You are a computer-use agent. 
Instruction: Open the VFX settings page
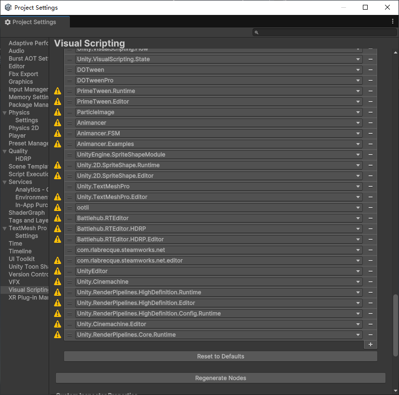pos(14,282)
